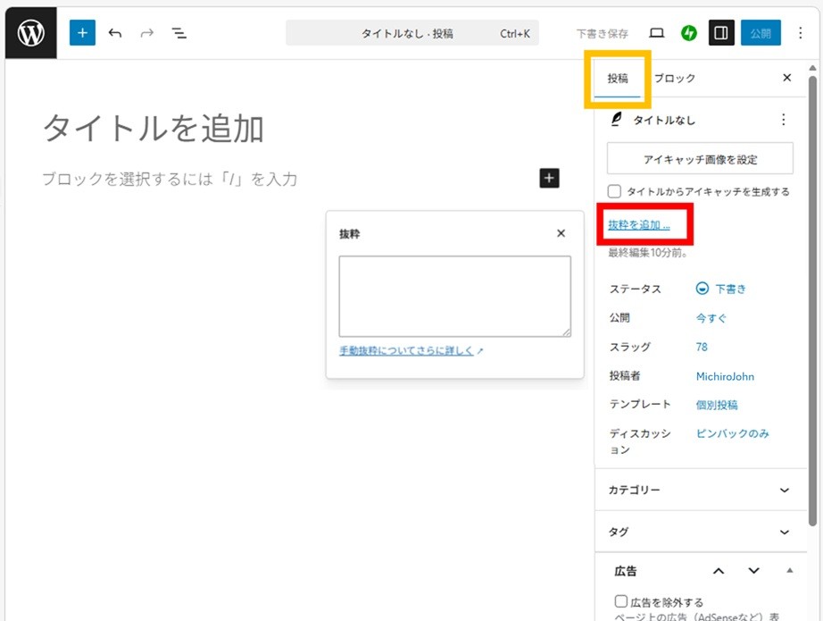Toggle the settings sidebar panel icon
Image resolution: width=823 pixels, height=621 pixels.
721,33
